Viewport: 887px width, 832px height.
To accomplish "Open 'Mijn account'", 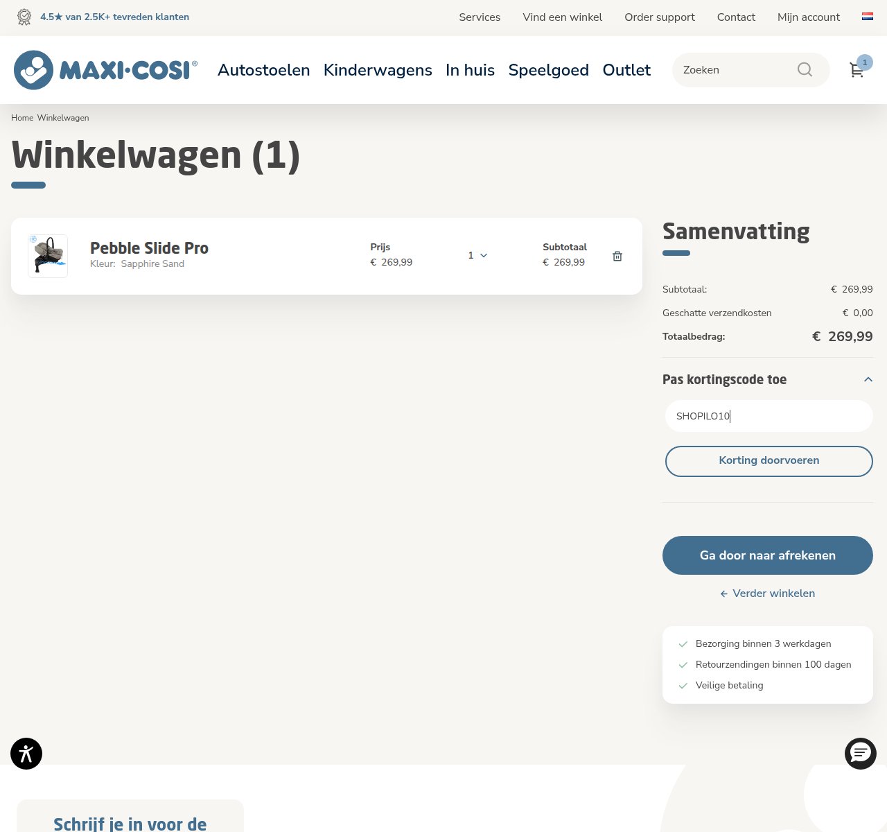I will pos(809,17).
